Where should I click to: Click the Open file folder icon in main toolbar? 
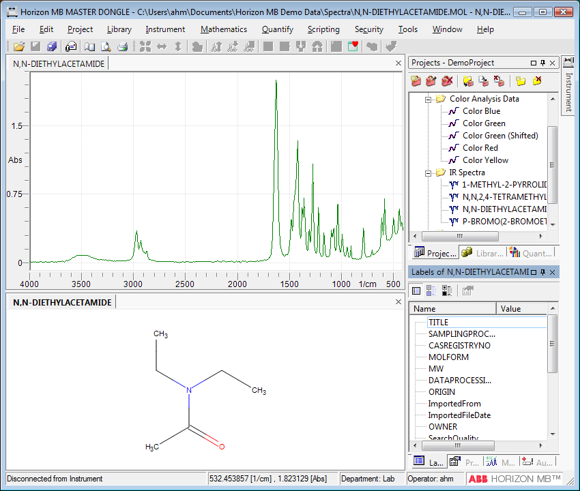(x=19, y=46)
